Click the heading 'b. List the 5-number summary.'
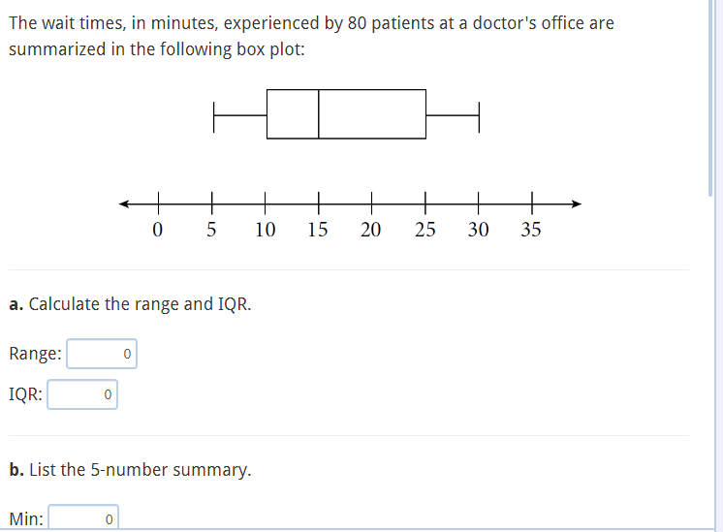 (130, 470)
